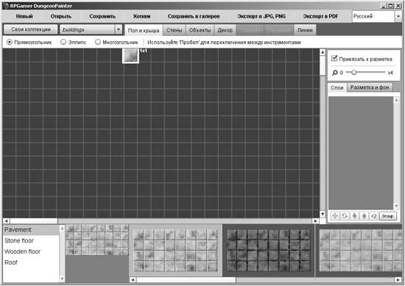This screenshot has height=286, width=405.
Task: Click the 1x1 floor tile preview on canvas
Action: tap(130, 55)
